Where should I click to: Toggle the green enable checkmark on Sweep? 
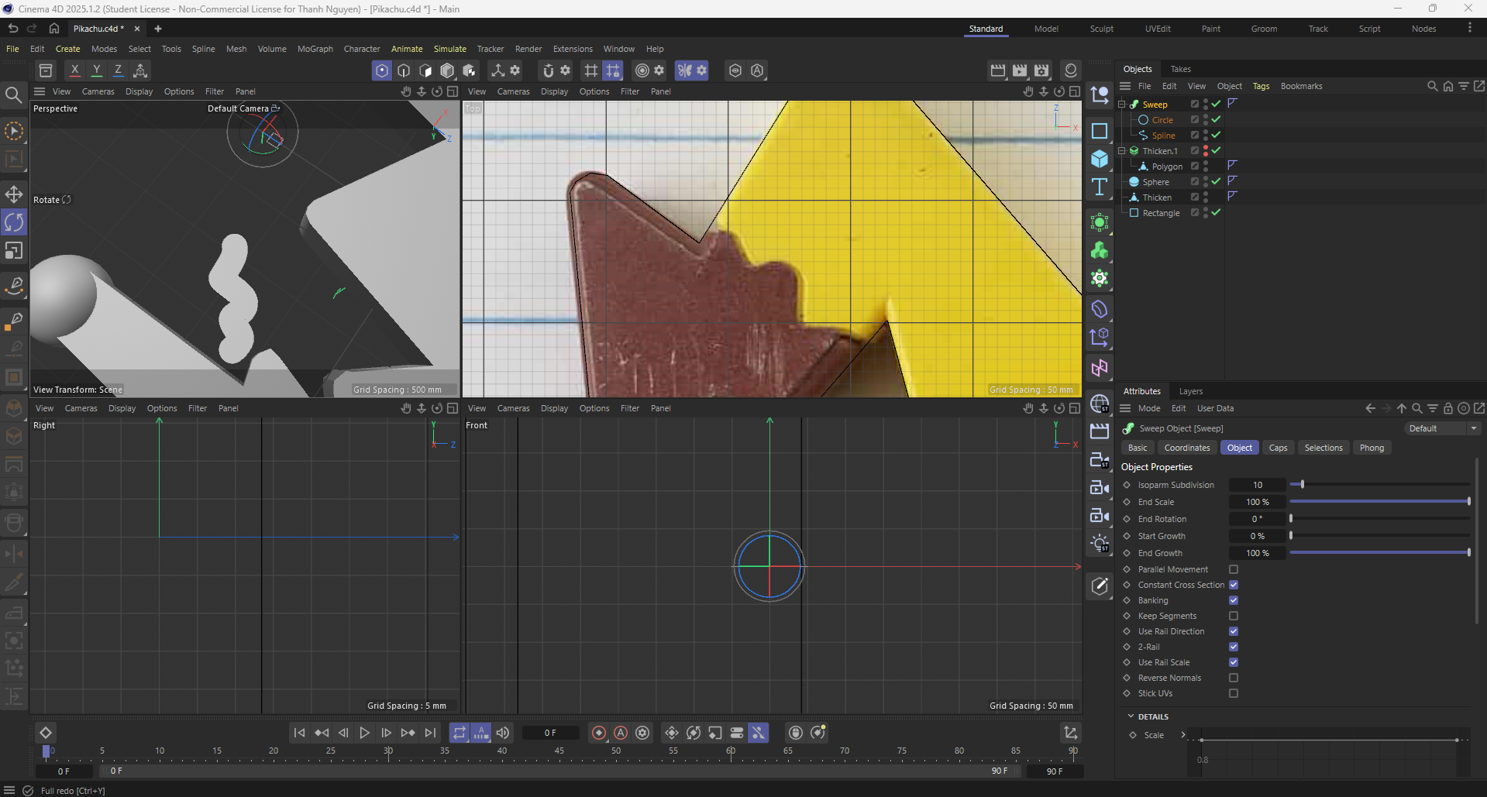1217,103
